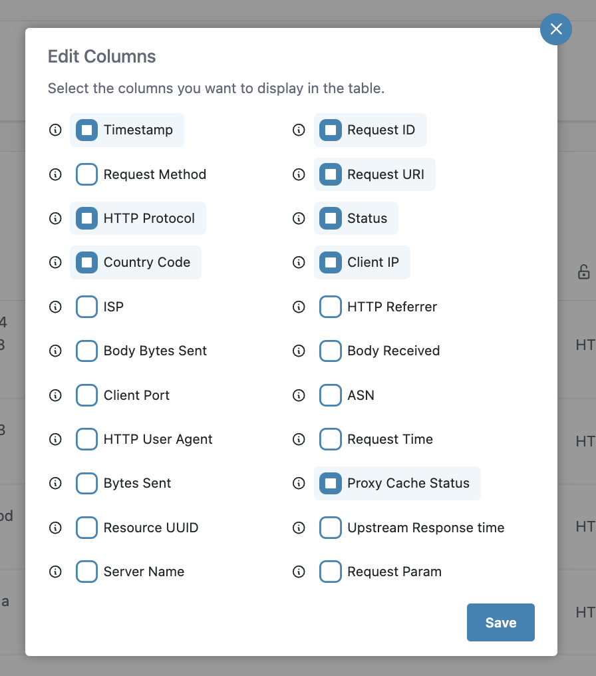This screenshot has height=676, width=596.
Task: Click info icon next to ASN
Action: tap(299, 395)
